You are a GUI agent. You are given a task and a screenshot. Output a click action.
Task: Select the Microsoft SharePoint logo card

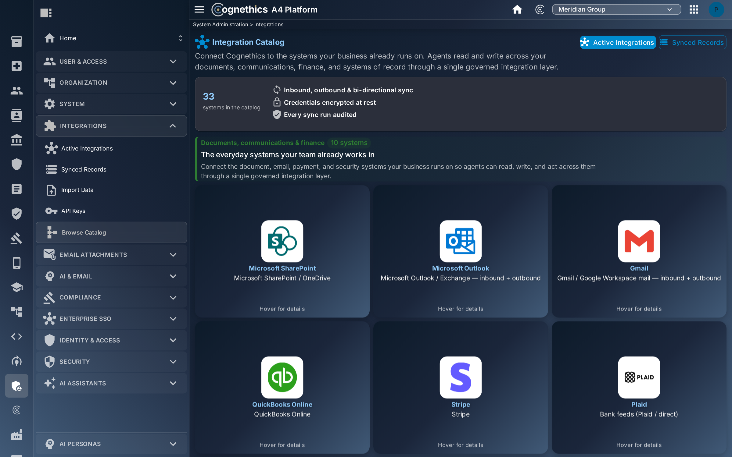(282, 241)
